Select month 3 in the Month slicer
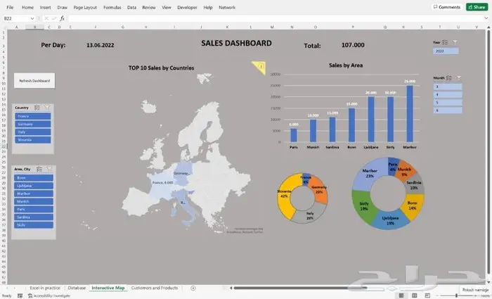The image size is (492, 299). click(448, 87)
